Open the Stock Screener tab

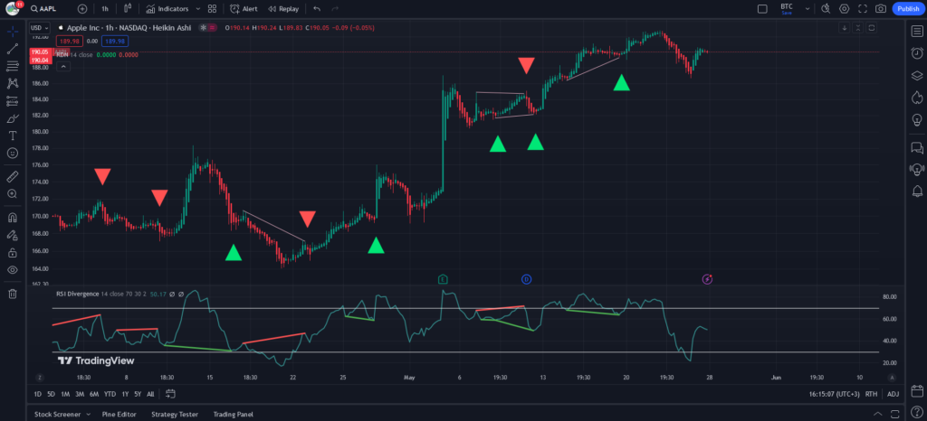(57, 415)
